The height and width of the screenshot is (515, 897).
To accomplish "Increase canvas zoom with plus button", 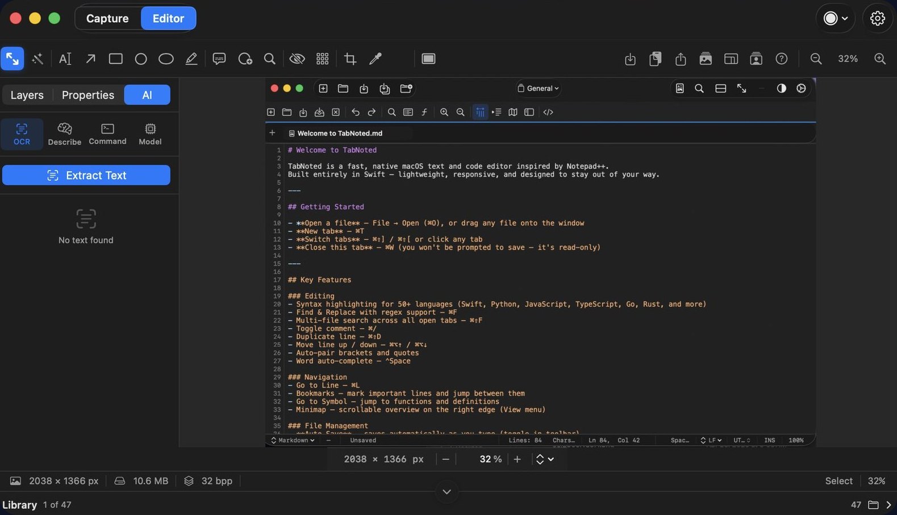I will coord(517,459).
